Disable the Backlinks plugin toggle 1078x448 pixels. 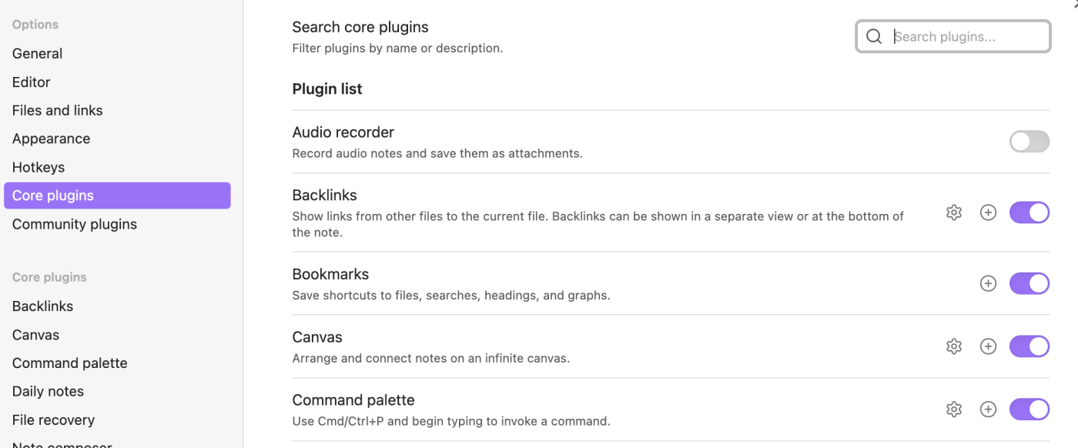click(1029, 212)
